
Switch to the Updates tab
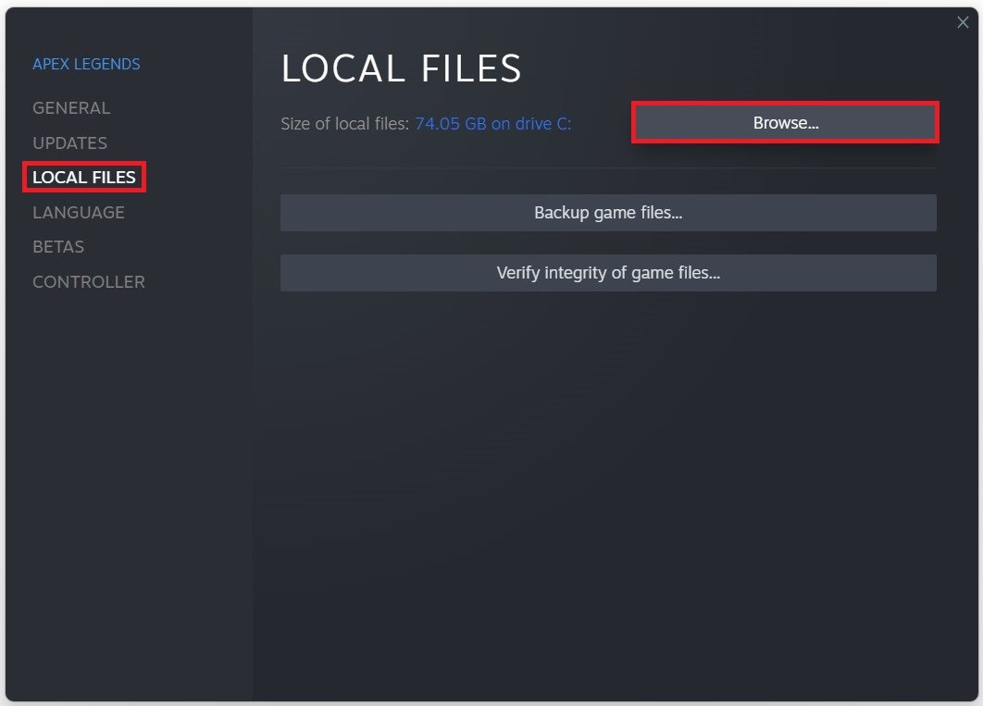[x=69, y=142]
